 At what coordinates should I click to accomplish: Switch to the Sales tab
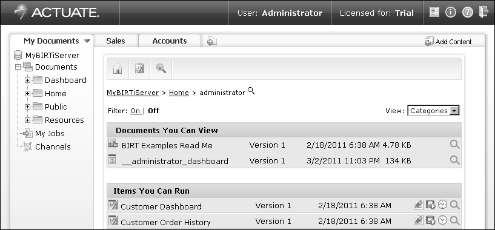click(116, 41)
